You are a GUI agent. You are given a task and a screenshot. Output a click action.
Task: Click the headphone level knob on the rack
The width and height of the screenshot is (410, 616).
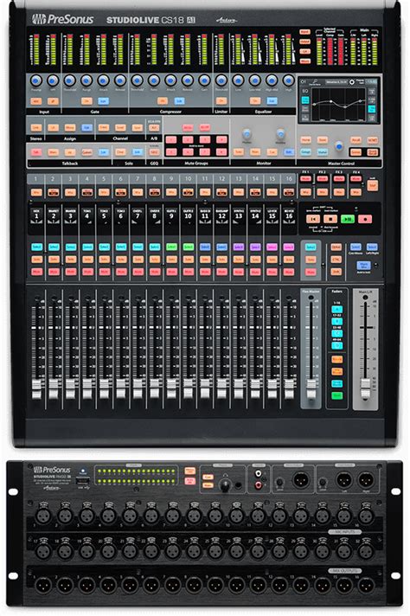[x=225, y=485]
